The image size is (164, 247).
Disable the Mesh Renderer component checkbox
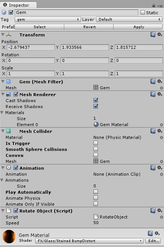16,94
